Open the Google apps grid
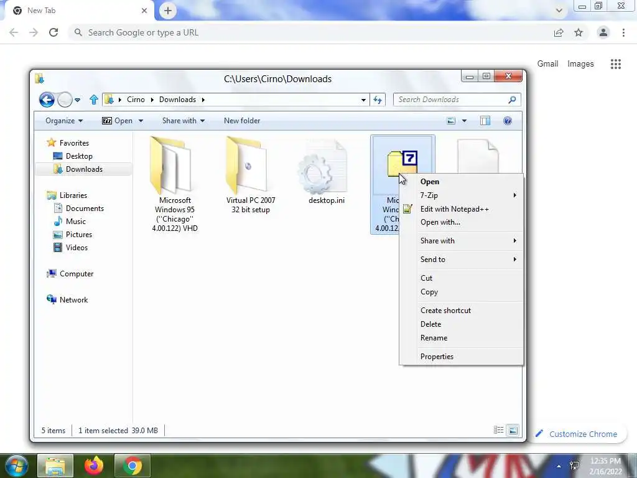Viewport: 637px width, 478px height. pos(616,64)
